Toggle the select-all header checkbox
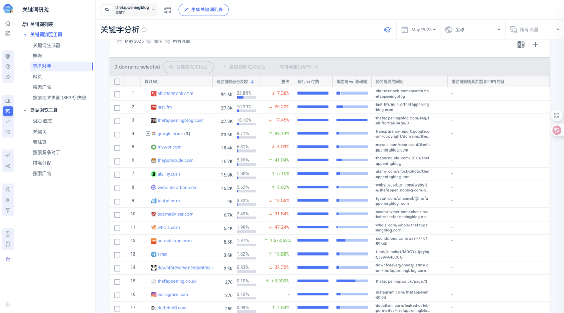The height and width of the screenshot is (313, 564). 118,82
